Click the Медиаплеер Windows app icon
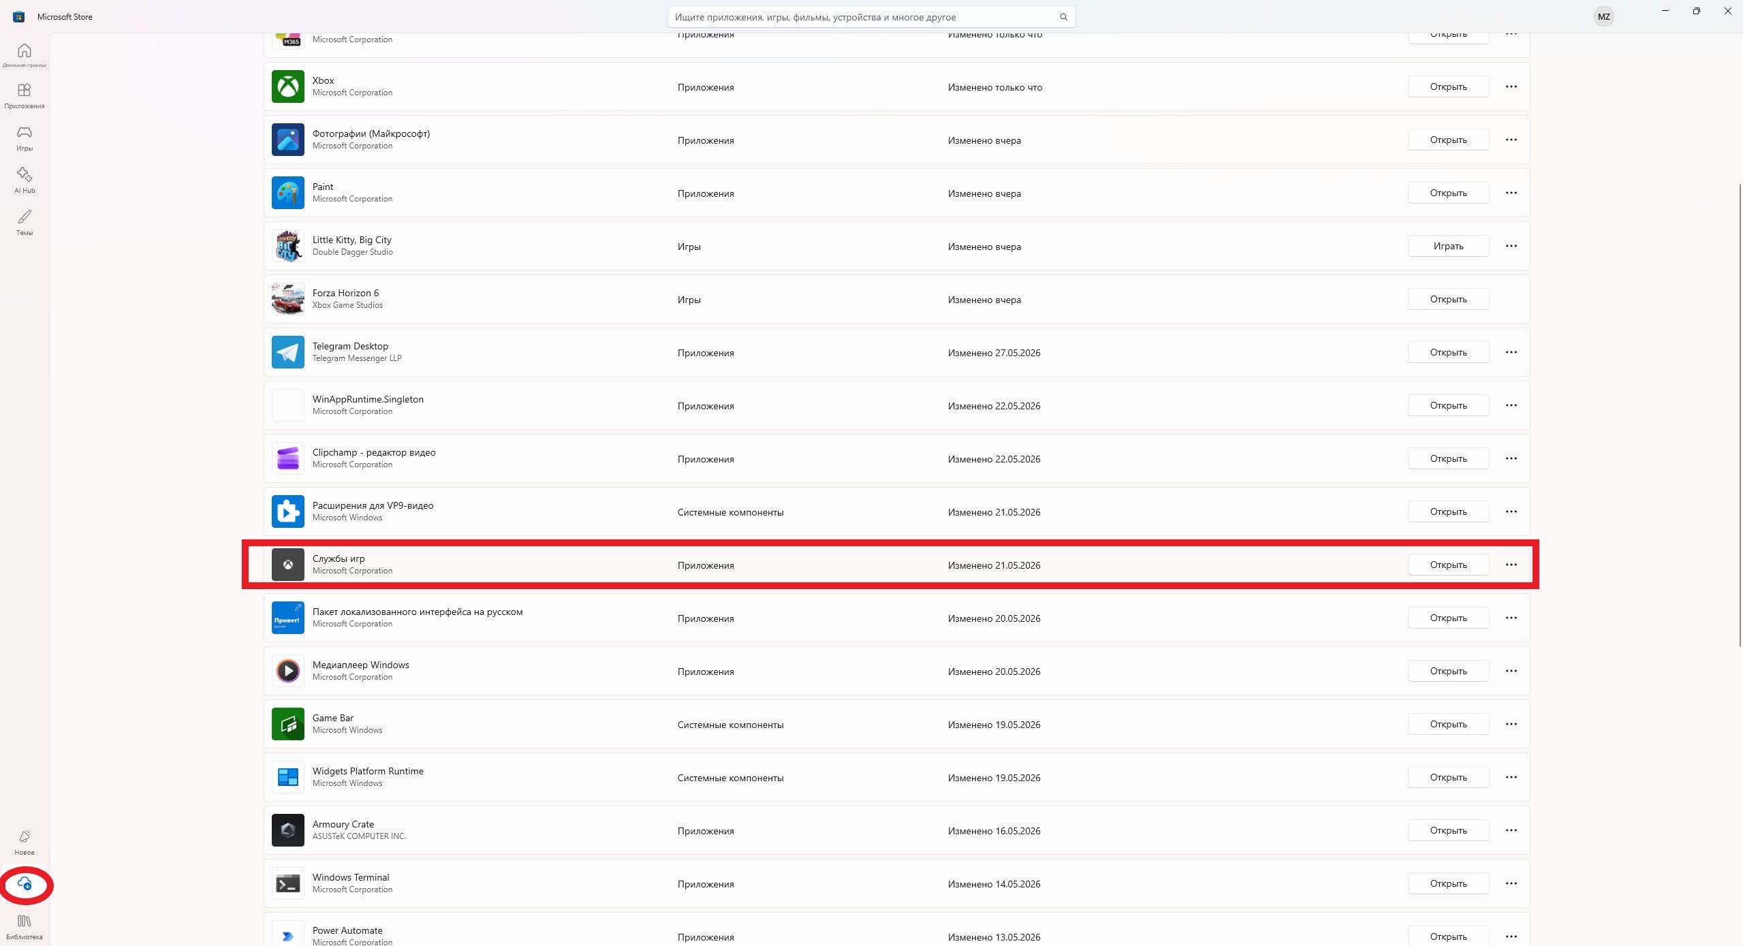1743x946 pixels. 288,671
